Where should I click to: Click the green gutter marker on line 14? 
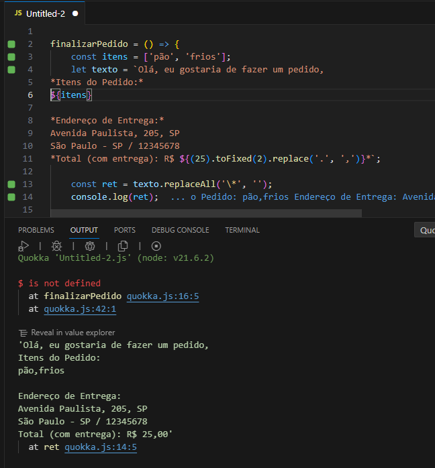point(11,197)
